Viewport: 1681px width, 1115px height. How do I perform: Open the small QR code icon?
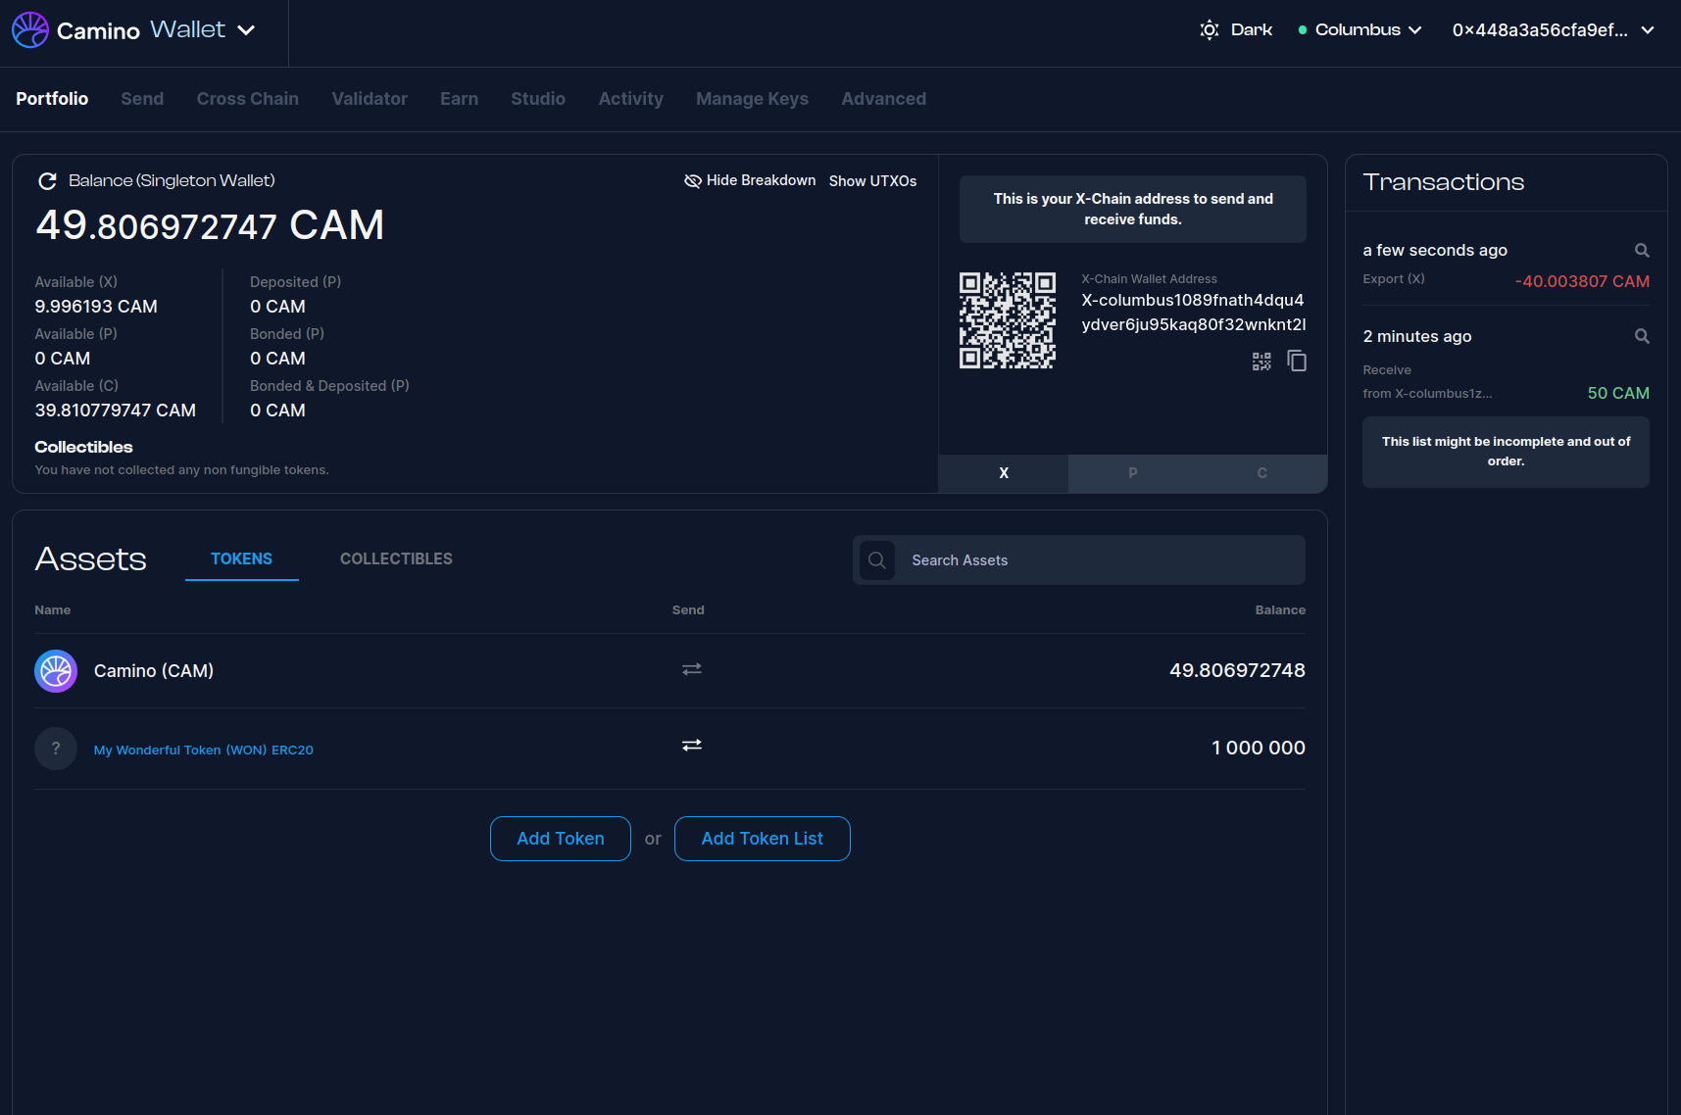[1261, 362]
